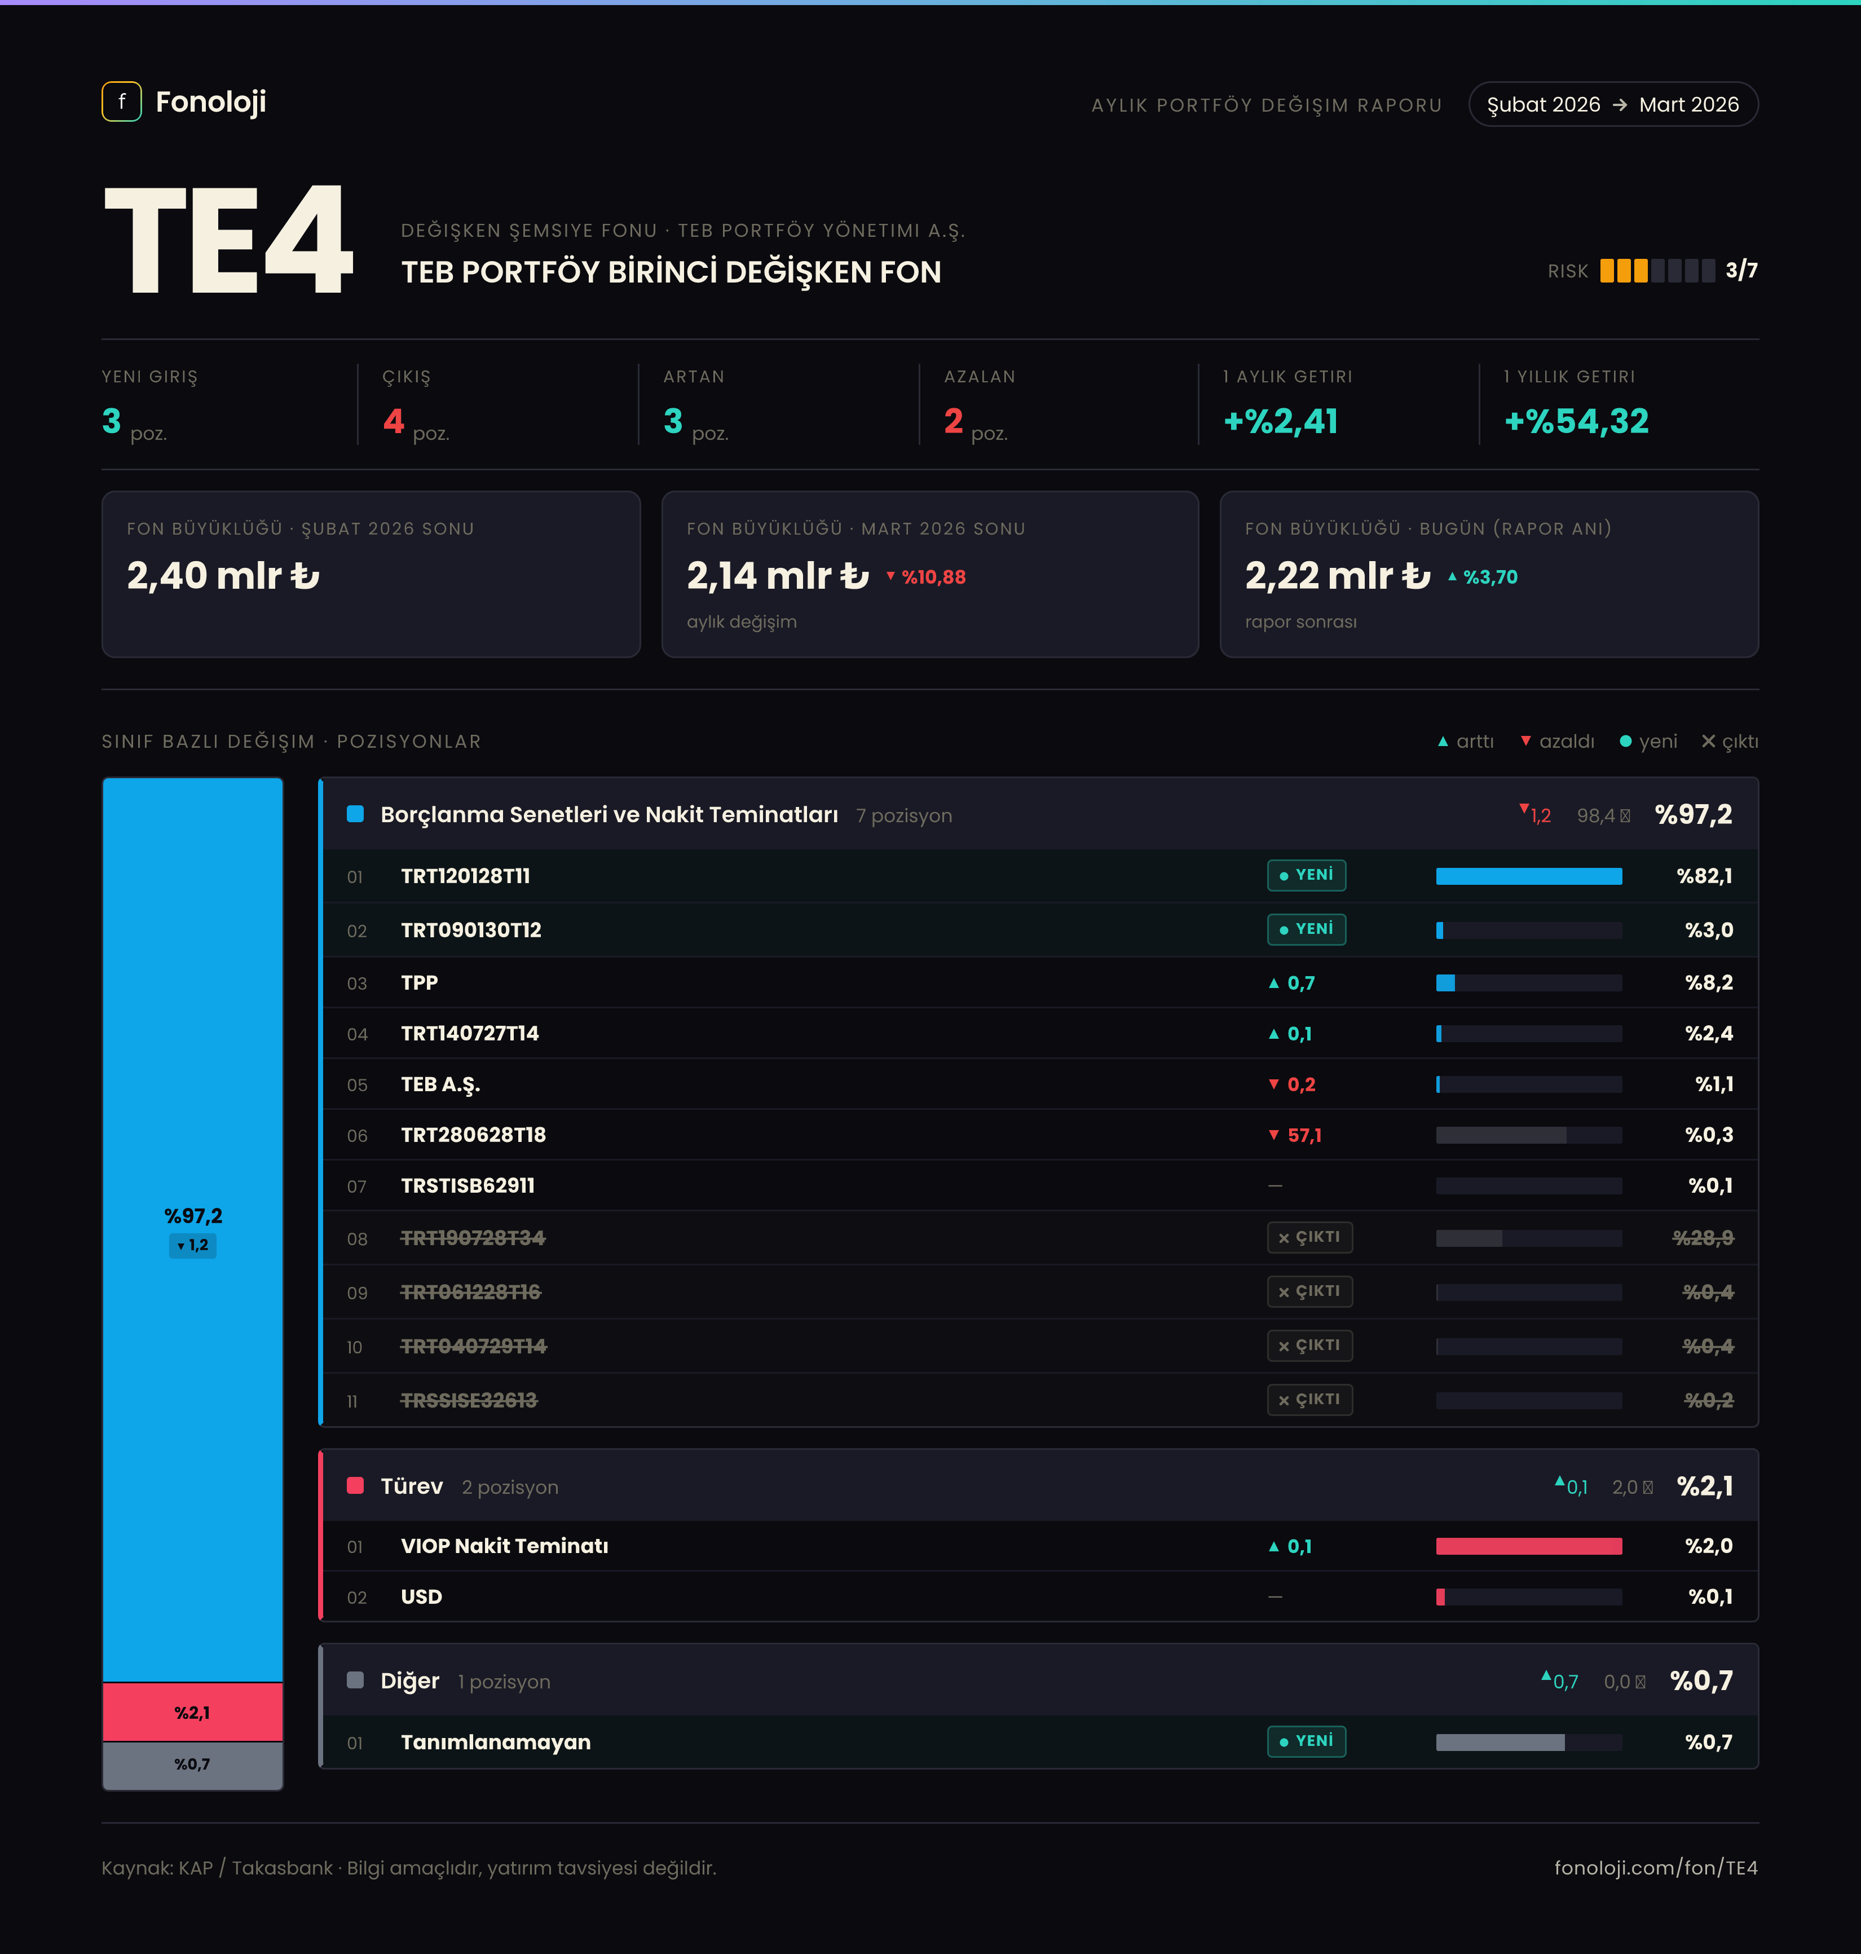This screenshot has height=1954, width=1861.
Task: Select the TRSTISB62911 position name
Action: pos(468,1185)
